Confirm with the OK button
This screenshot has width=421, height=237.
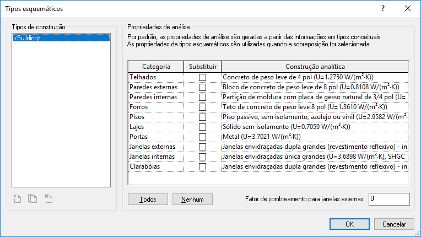(349, 224)
